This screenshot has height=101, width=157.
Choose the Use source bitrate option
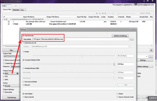23,82
